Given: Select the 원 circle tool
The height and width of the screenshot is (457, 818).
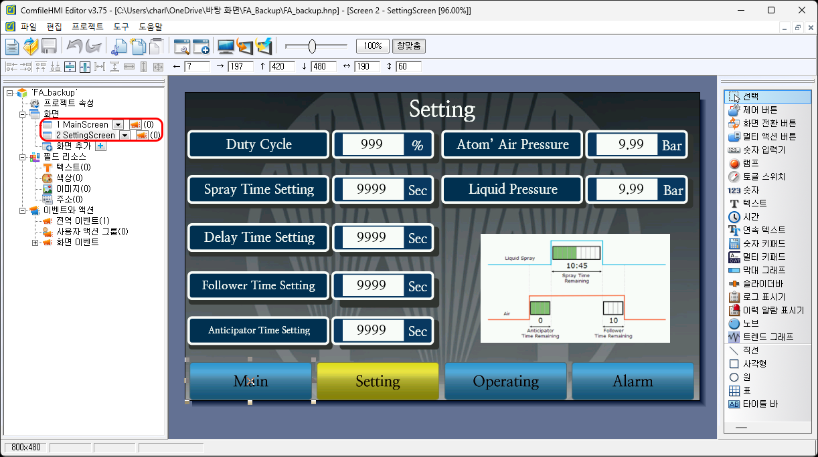Looking at the screenshot, I should point(767,377).
